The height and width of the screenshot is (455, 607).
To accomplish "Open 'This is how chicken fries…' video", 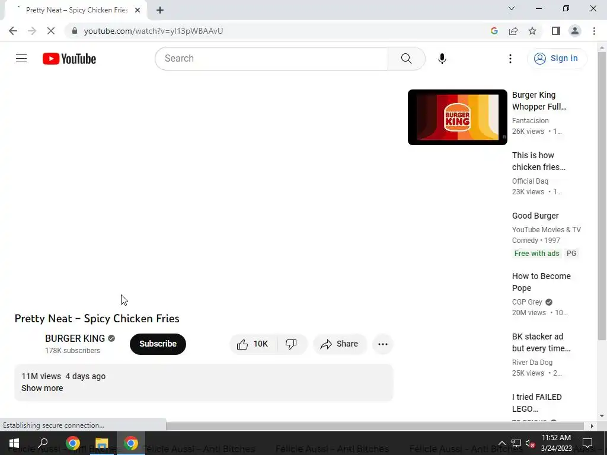I will point(538,161).
